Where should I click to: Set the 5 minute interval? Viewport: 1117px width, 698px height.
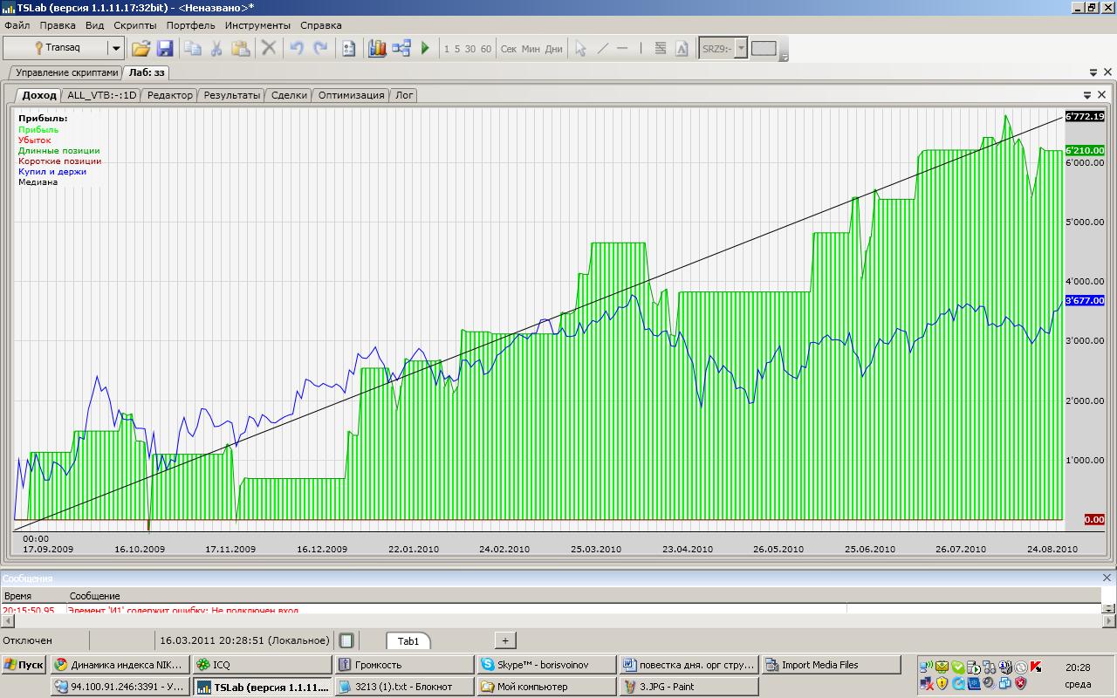click(x=457, y=49)
